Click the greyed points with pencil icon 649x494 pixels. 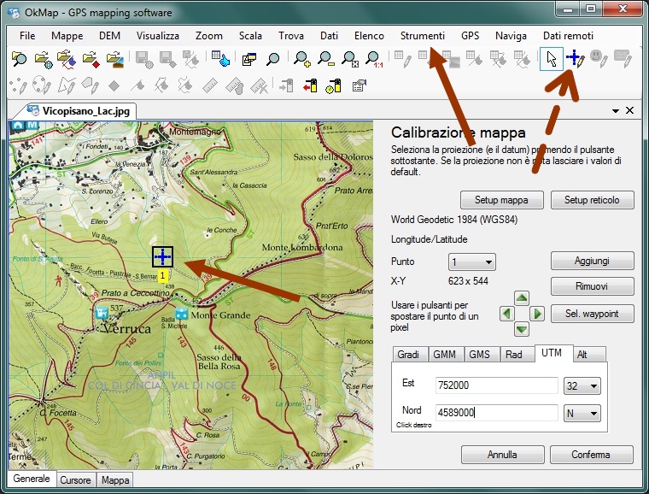tap(19, 85)
